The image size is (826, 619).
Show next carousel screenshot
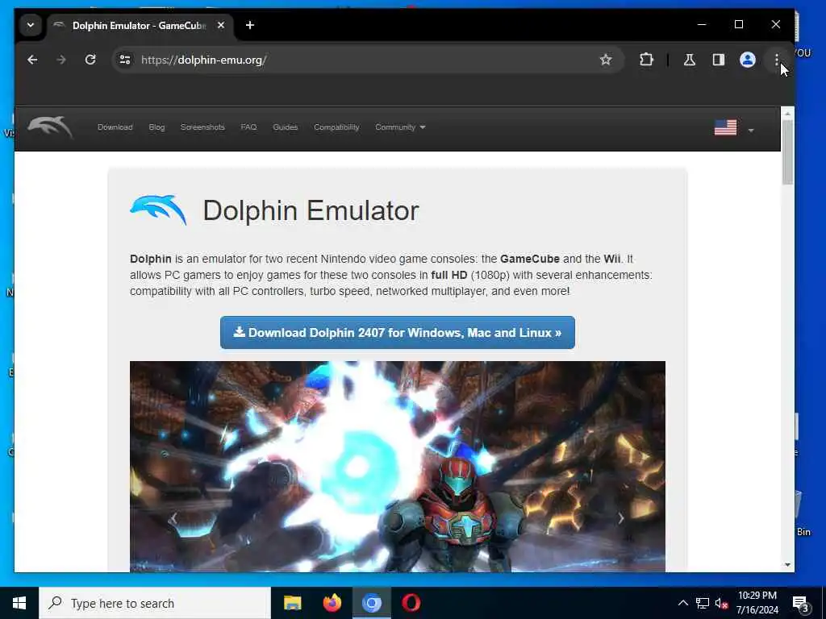pyautogui.click(x=621, y=518)
